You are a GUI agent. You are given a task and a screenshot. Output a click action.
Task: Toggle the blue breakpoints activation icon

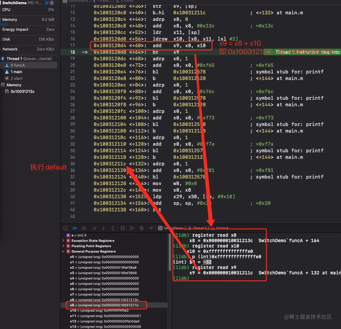[75, 228]
